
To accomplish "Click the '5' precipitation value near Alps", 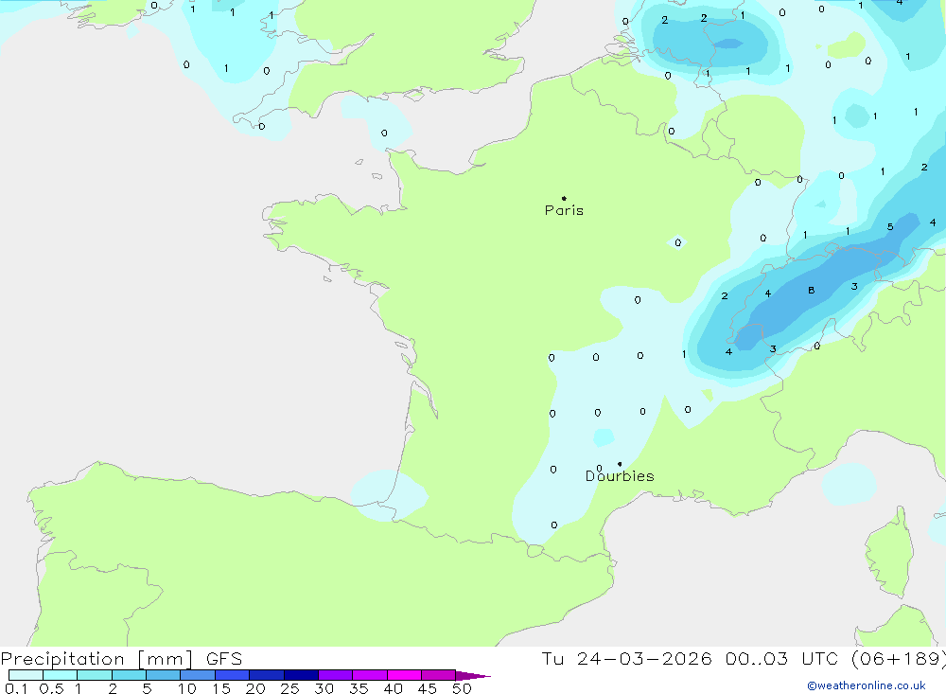I will tap(890, 227).
